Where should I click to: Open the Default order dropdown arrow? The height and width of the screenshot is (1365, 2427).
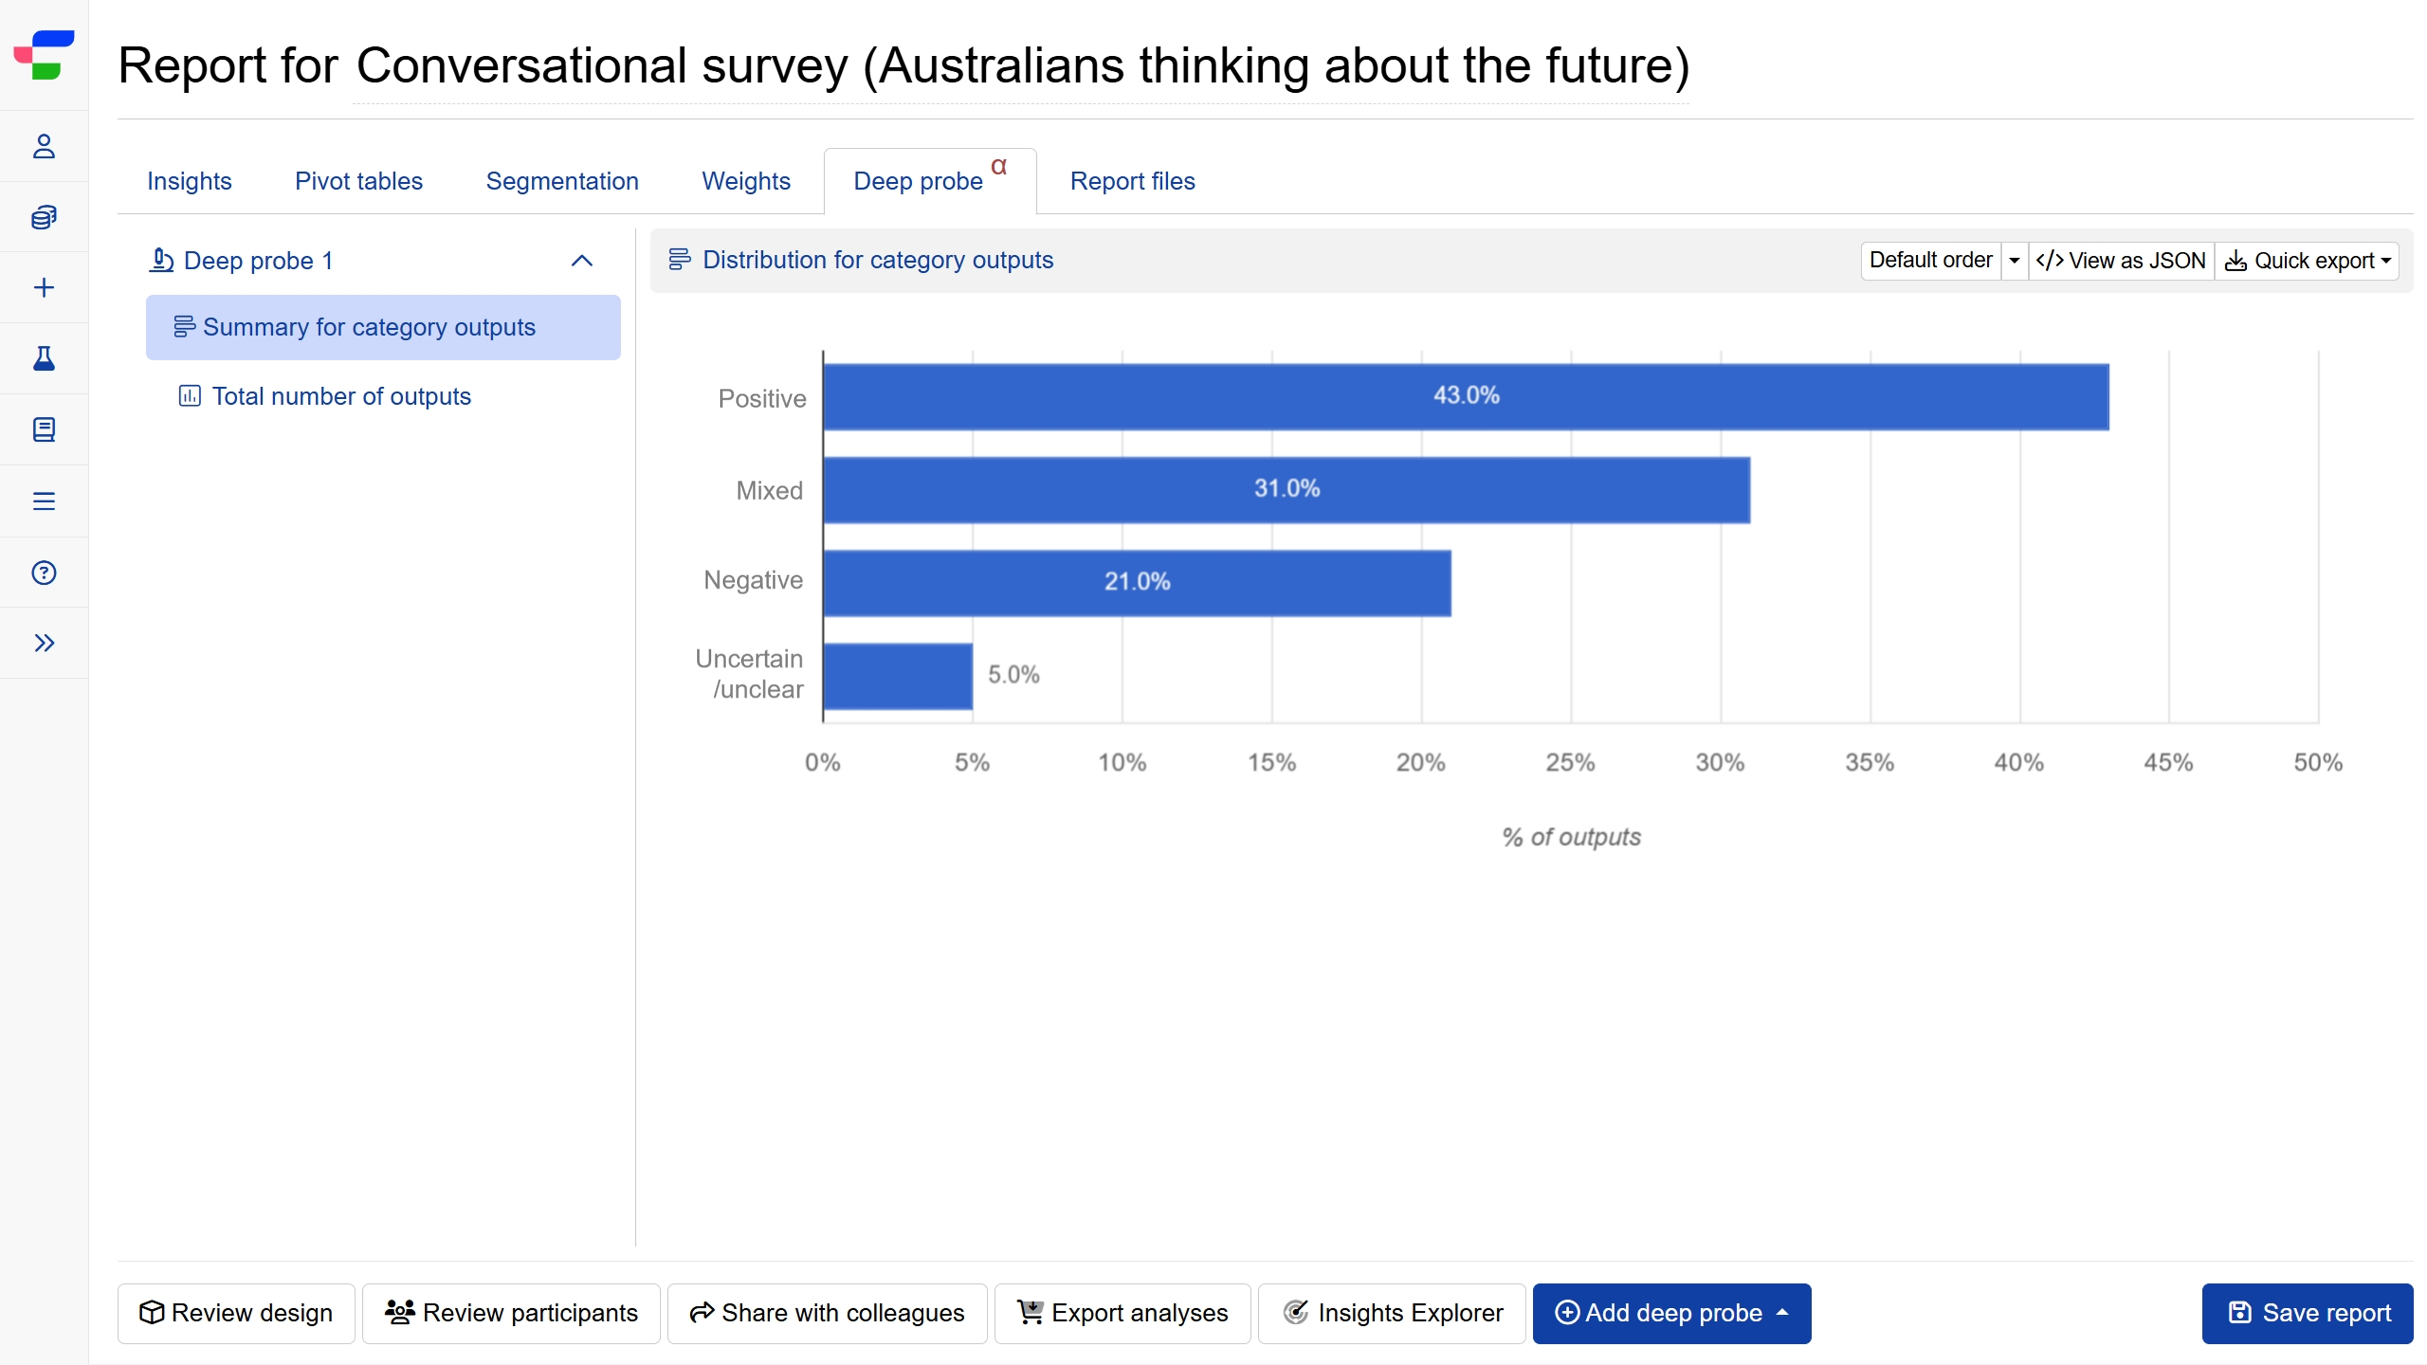[x=2013, y=261]
